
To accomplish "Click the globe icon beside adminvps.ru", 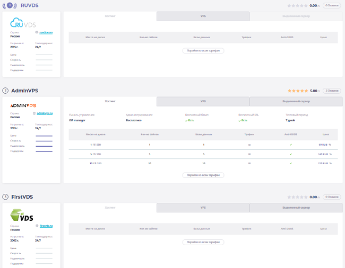I will [x=34, y=113].
